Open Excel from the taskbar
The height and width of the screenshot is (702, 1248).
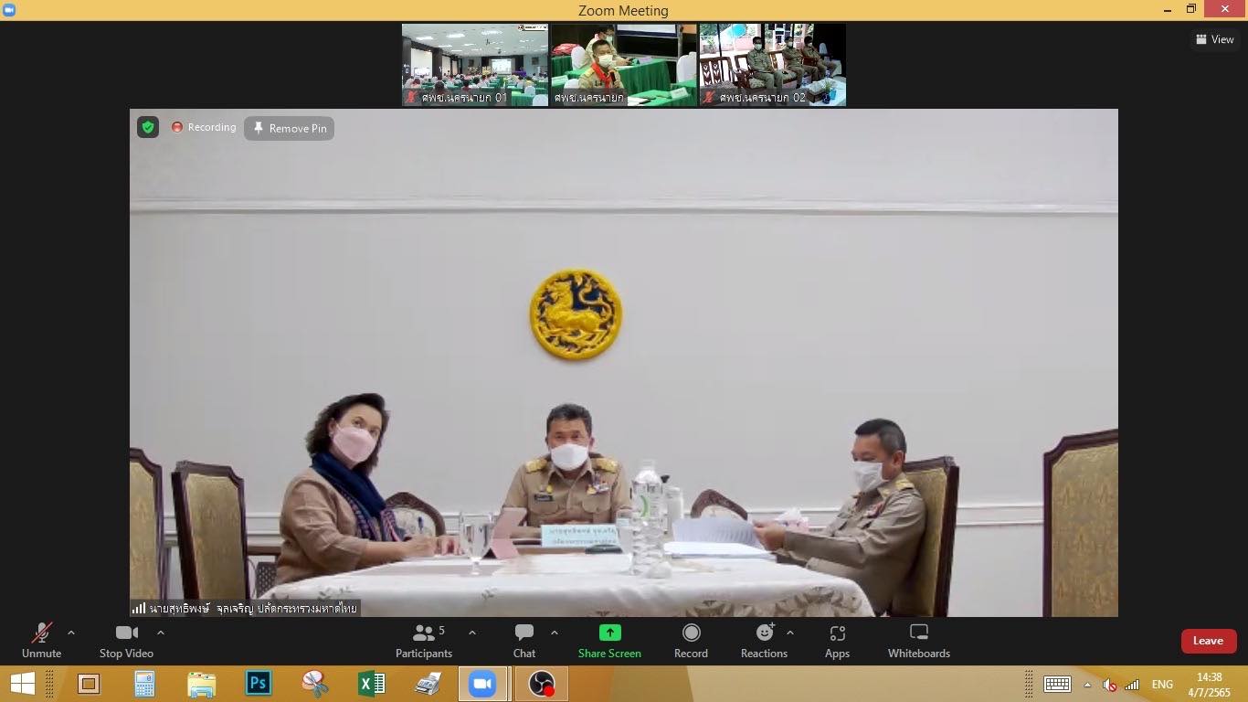(371, 683)
